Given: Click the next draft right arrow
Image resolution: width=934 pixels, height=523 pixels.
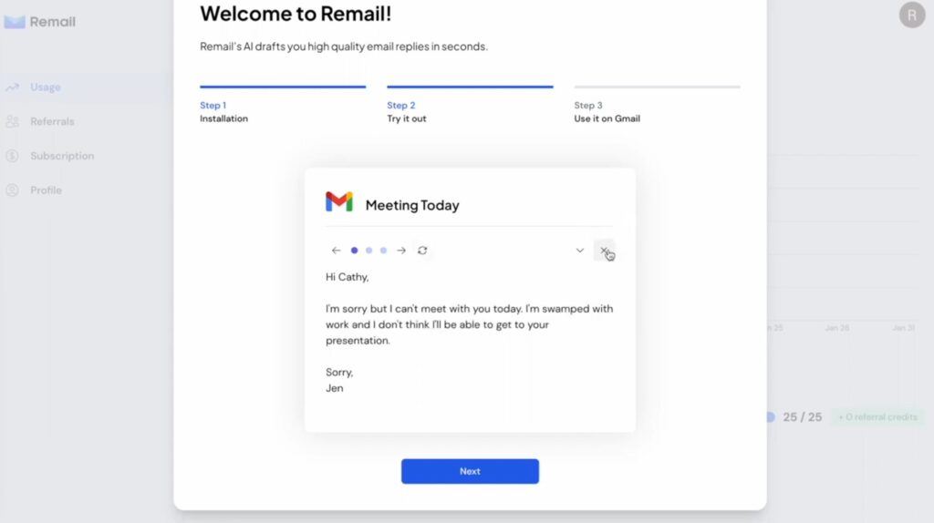Looking at the screenshot, I should coord(401,251).
